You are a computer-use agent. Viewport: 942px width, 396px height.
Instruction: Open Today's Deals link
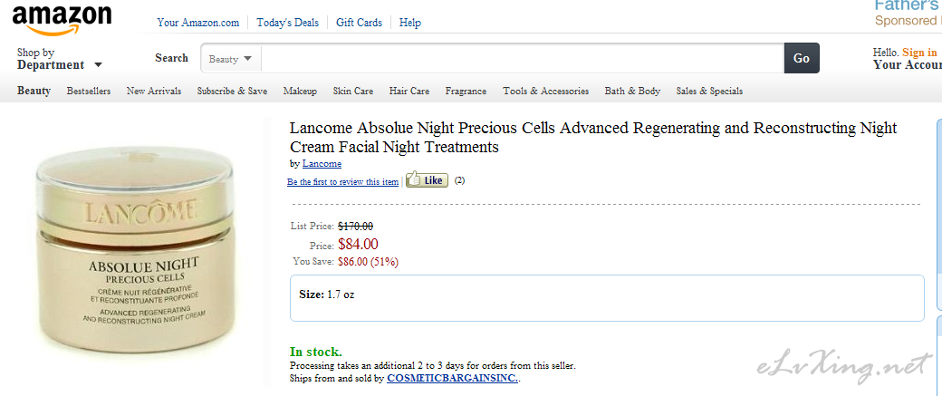(287, 23)
